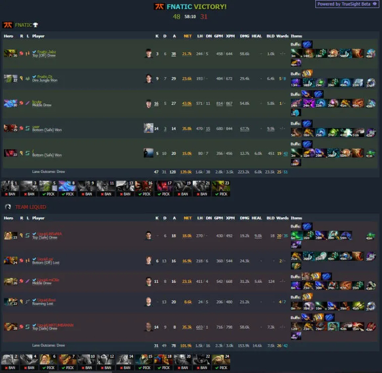Sort Fnatic table by GPM column
Image resolution: width=382 pixels, height=373 pixels.
[219, 36]
